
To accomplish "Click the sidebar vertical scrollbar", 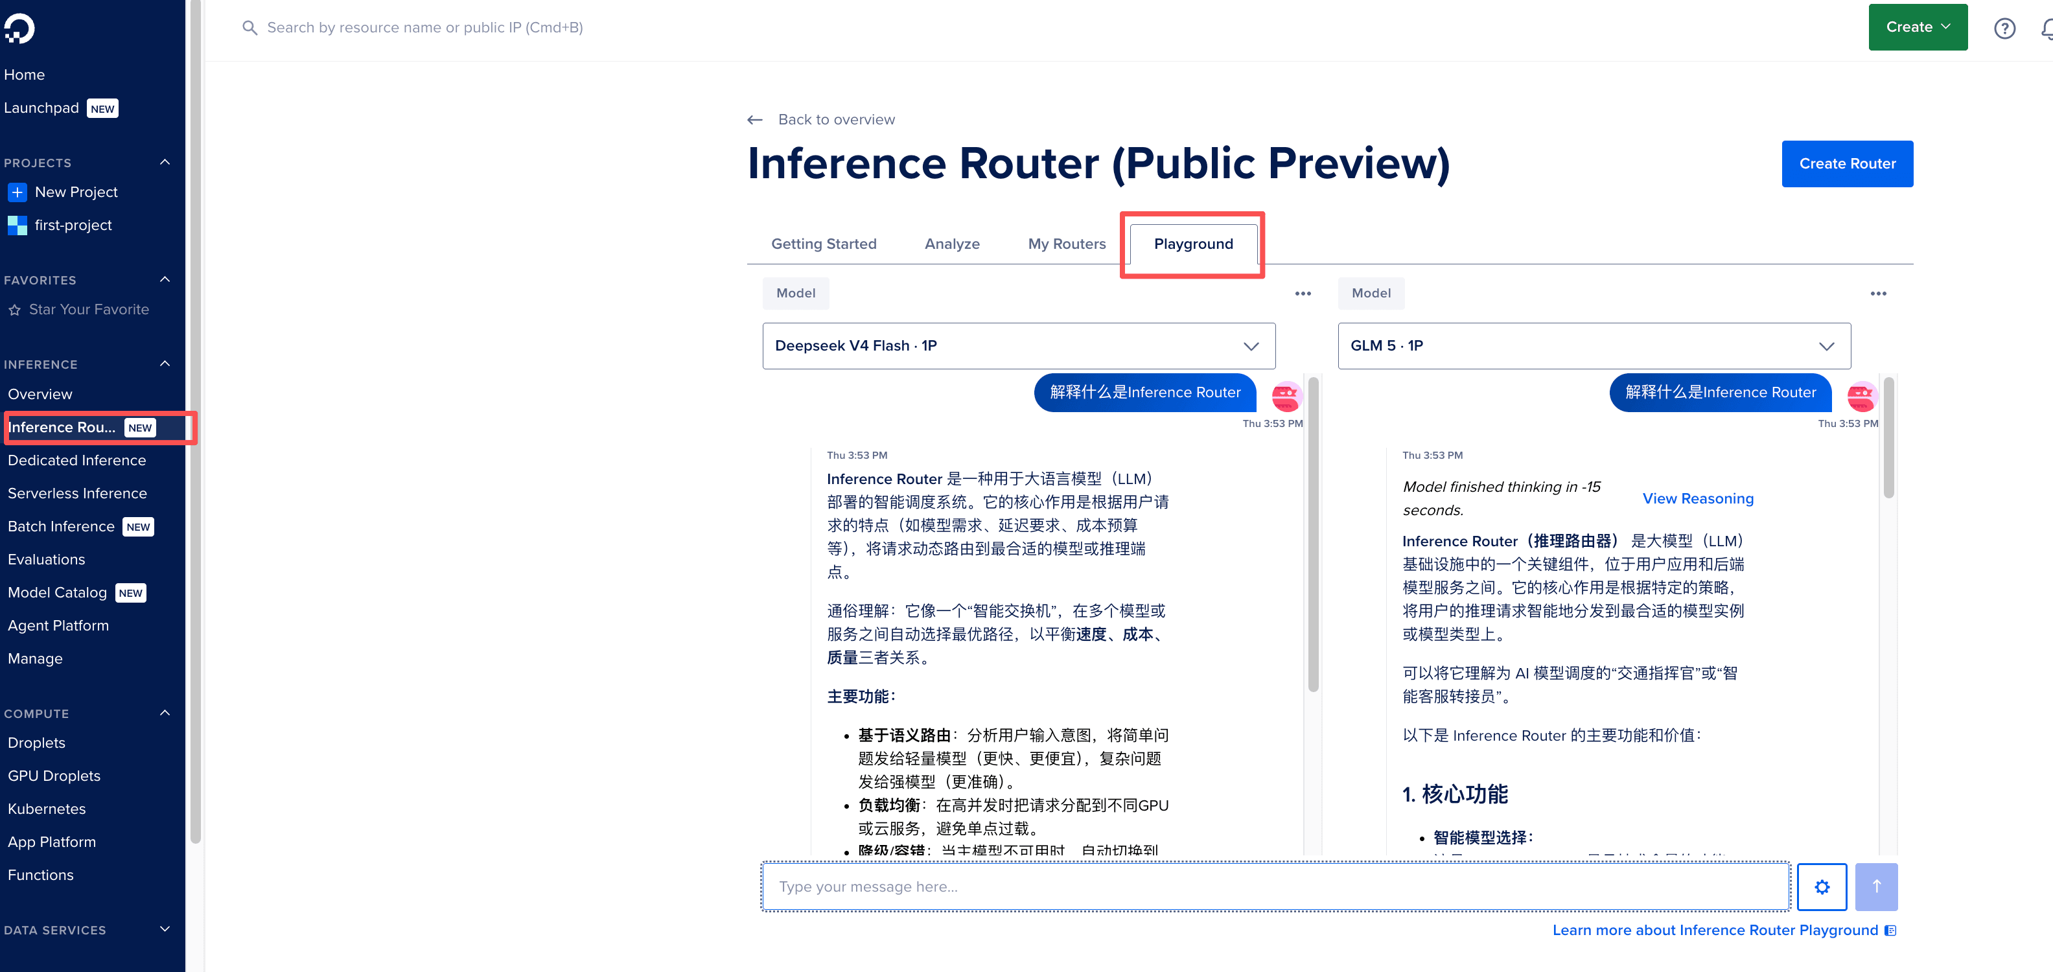I will [x=196, y=422].
